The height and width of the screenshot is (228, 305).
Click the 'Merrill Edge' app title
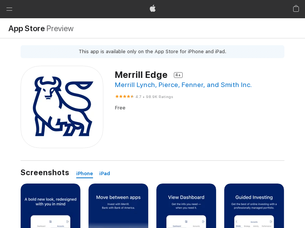[x=141, y=75]
